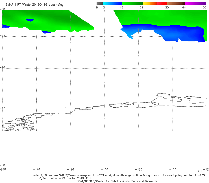Click the color bar label "50"

167,8
